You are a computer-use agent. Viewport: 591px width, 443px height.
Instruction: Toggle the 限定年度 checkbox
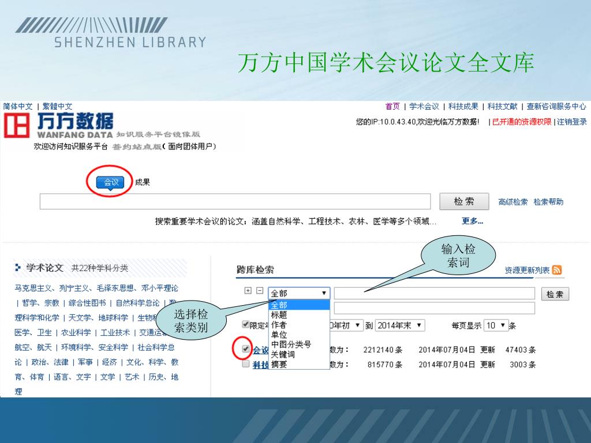click(246, 324)
